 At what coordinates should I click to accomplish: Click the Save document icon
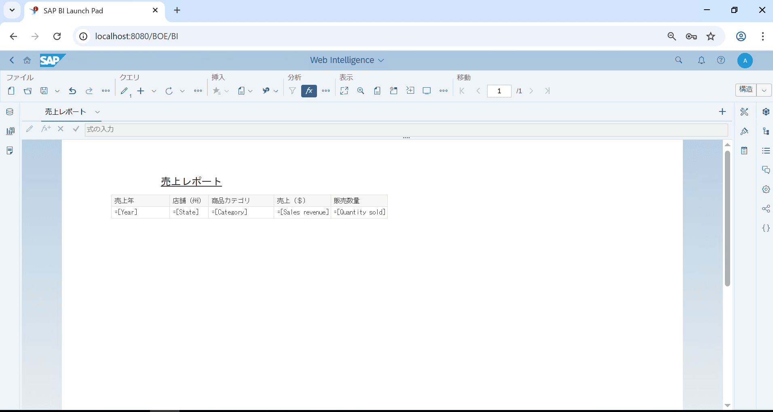pos(44,91)
